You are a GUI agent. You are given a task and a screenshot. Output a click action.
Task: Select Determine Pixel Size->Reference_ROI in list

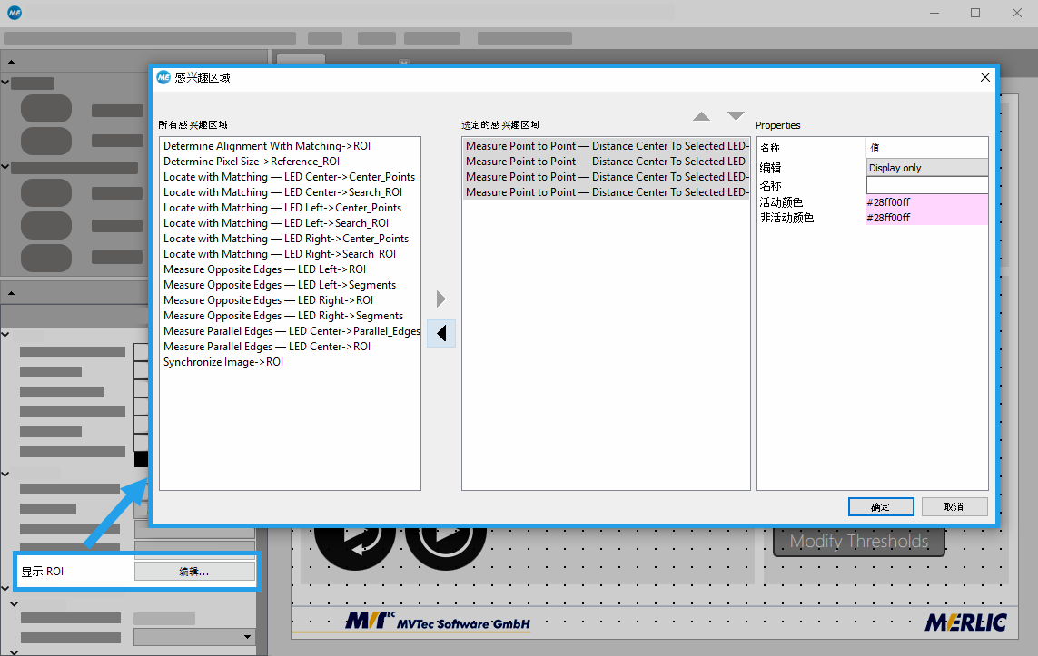coord(253,162)
